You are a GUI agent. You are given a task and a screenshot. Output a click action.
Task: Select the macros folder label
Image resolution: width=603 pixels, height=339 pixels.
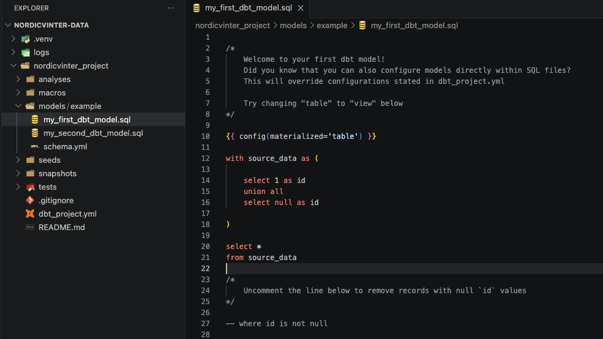point(52,92)
